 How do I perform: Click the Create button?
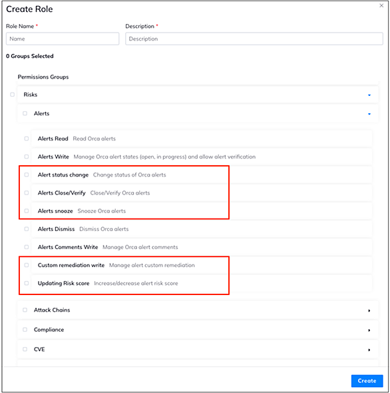(367, 381)
